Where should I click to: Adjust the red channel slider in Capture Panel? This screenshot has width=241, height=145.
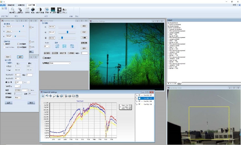[x=72, y=26]
